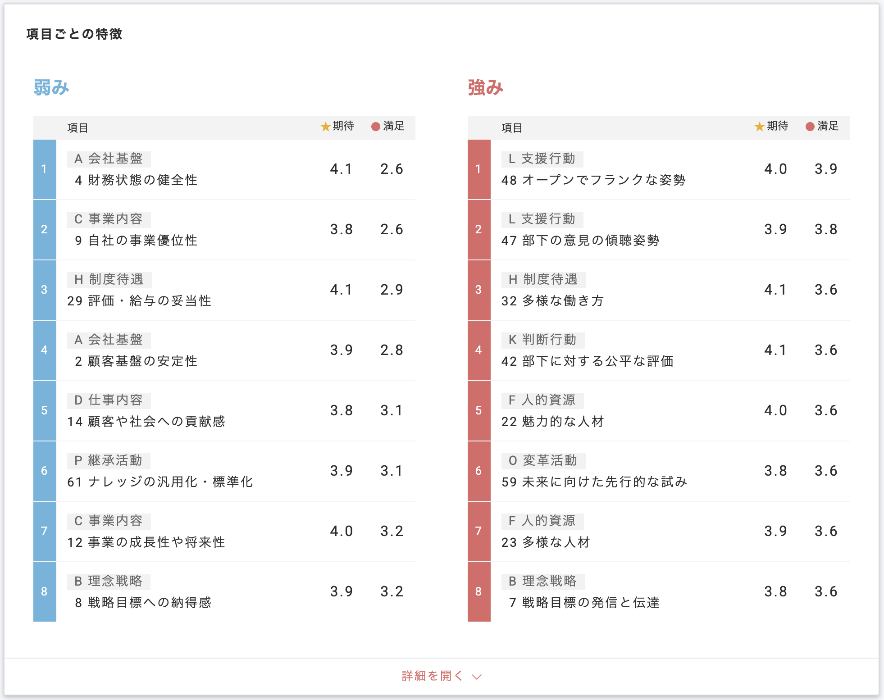Select the A 会社基盤 tag in weakness row 1
This screenshot has height=700, width=884.
point(109,159)
